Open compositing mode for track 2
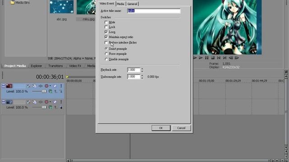 (x=50, y=107)
